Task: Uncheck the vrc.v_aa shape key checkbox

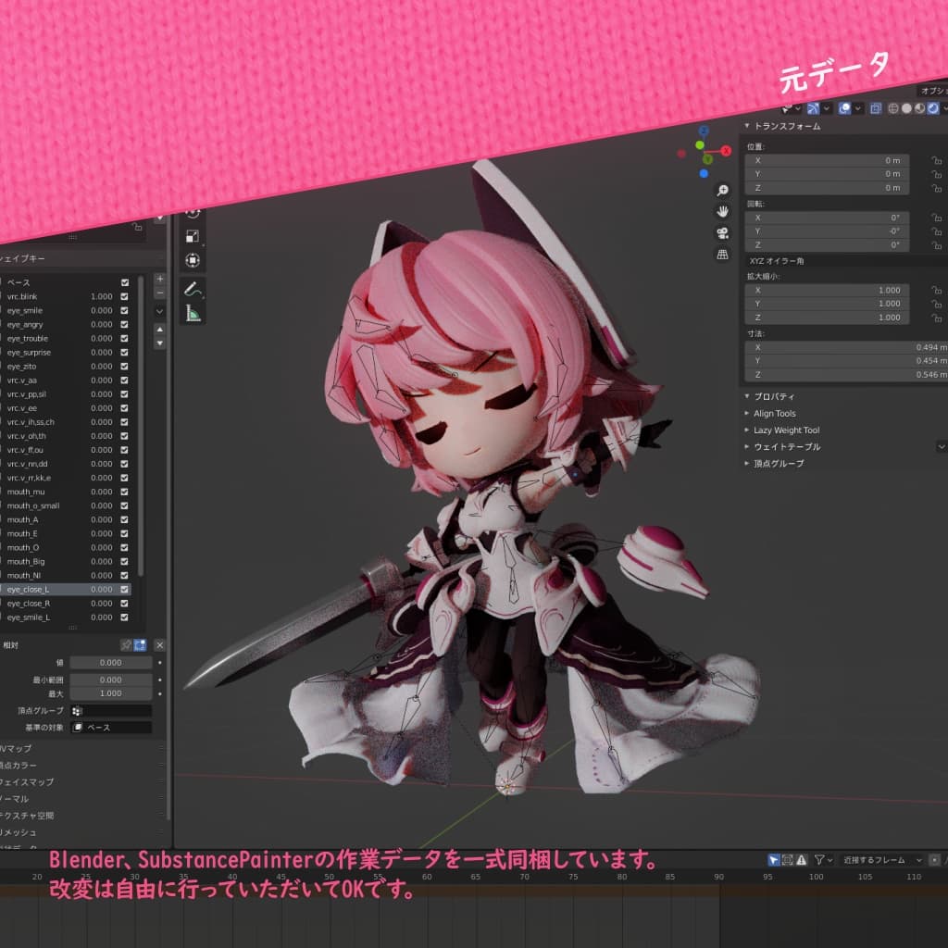Action: pos(125,380)
